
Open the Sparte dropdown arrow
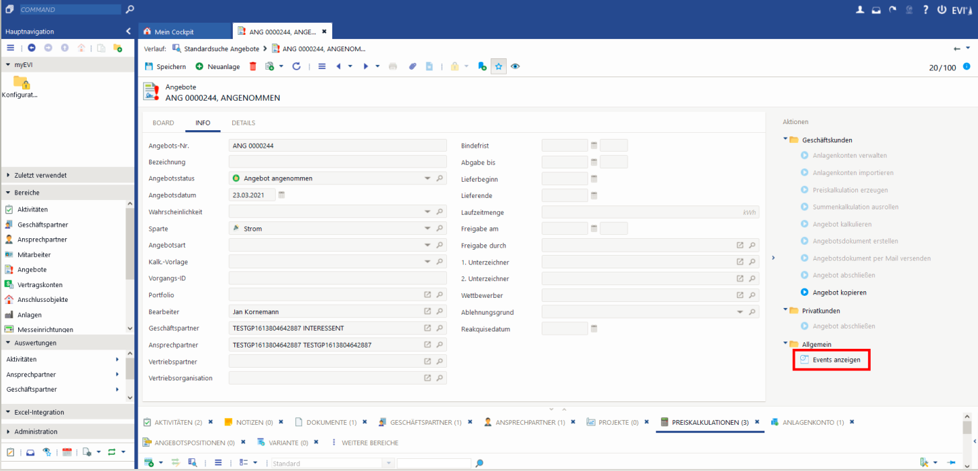coord(427,229)
